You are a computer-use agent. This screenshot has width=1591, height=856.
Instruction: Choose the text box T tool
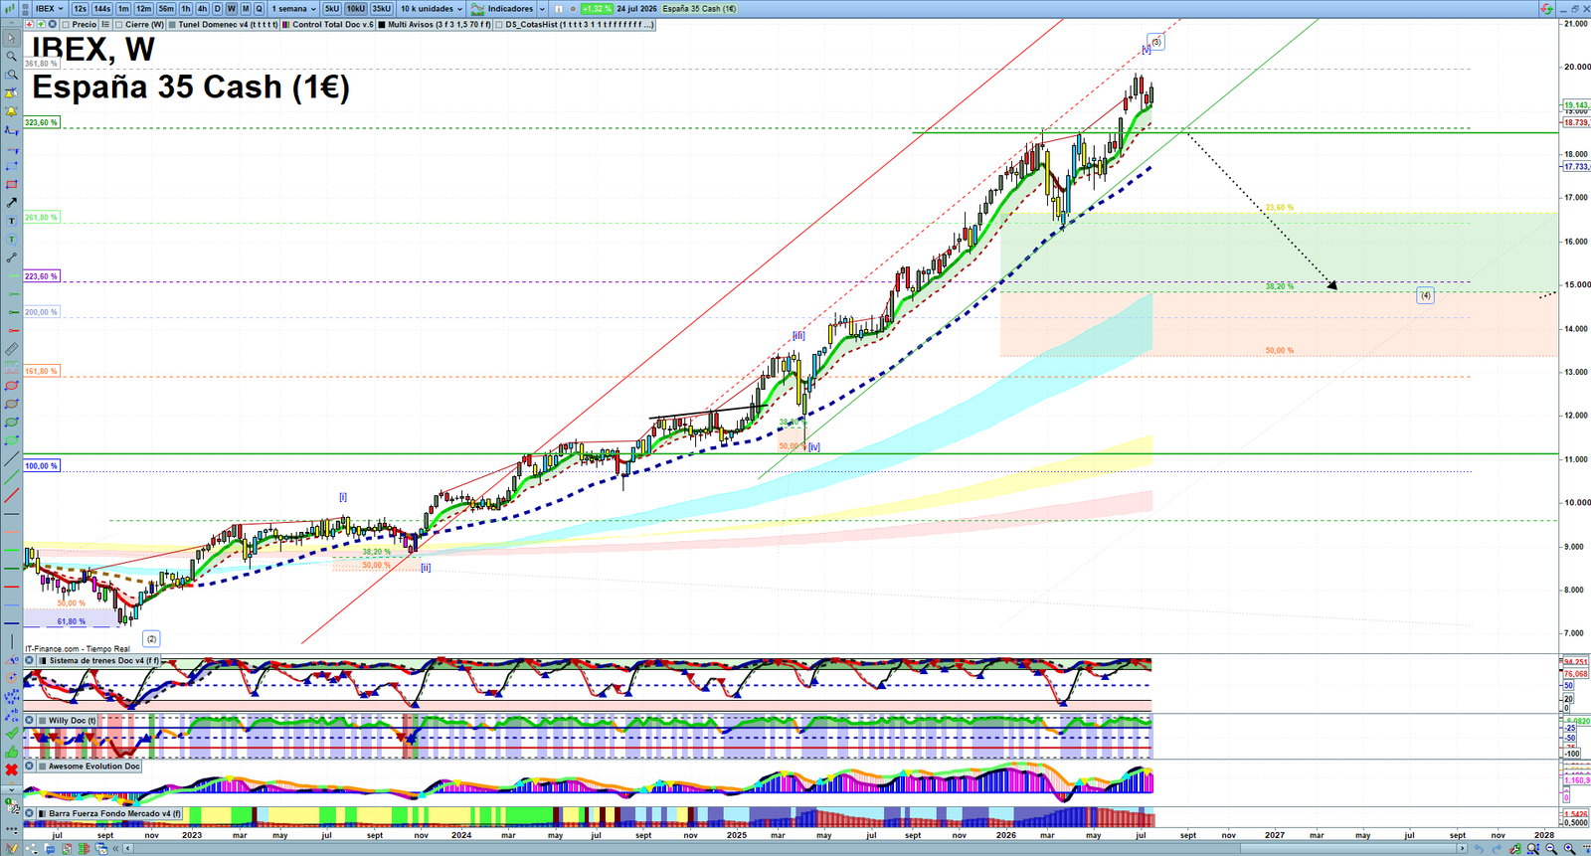[x=11, y=221]
